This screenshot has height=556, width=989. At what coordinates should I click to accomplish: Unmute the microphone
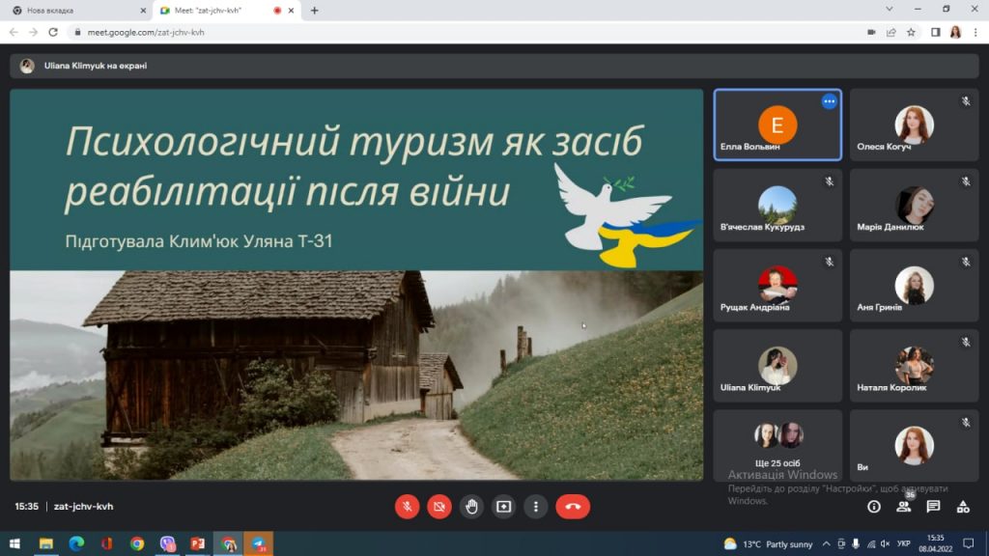[x=408, y=507]
